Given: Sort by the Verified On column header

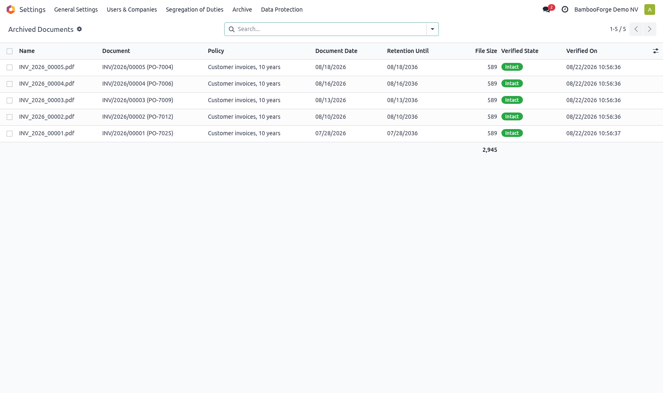Looking at the screenshot, I should (x=582, y=51).
